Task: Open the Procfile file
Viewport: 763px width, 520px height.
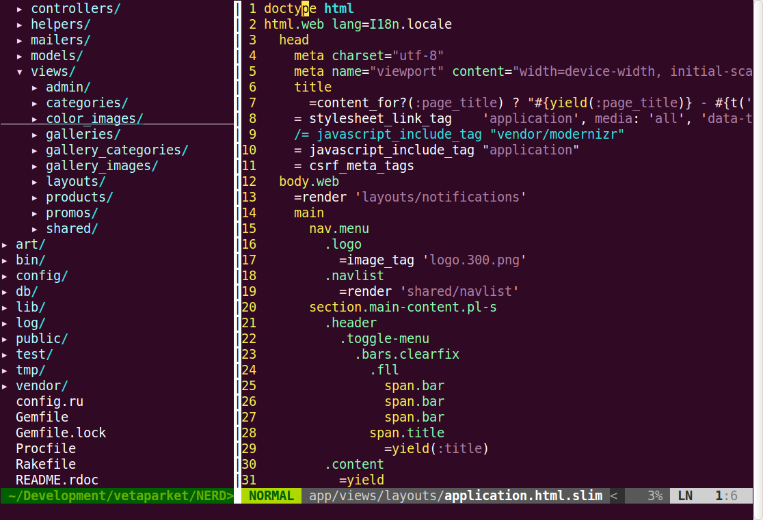Action: [x=46, y=448]
